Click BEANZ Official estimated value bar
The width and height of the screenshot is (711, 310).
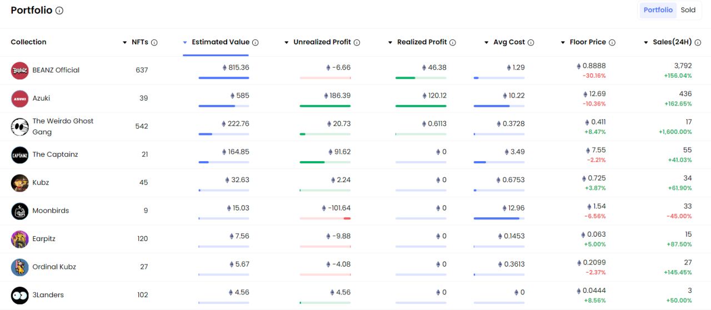pyautogui.click(x=224, y=78)
